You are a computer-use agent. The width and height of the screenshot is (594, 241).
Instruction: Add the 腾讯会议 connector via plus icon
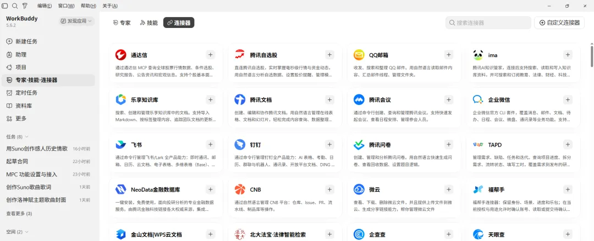[x=449, y=100]
